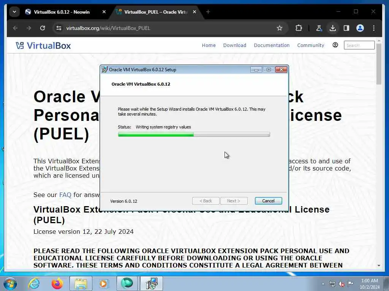Click the muted volume tray icon
The height and width of the screenshot is (291, 389).
(x=342, y=284)
